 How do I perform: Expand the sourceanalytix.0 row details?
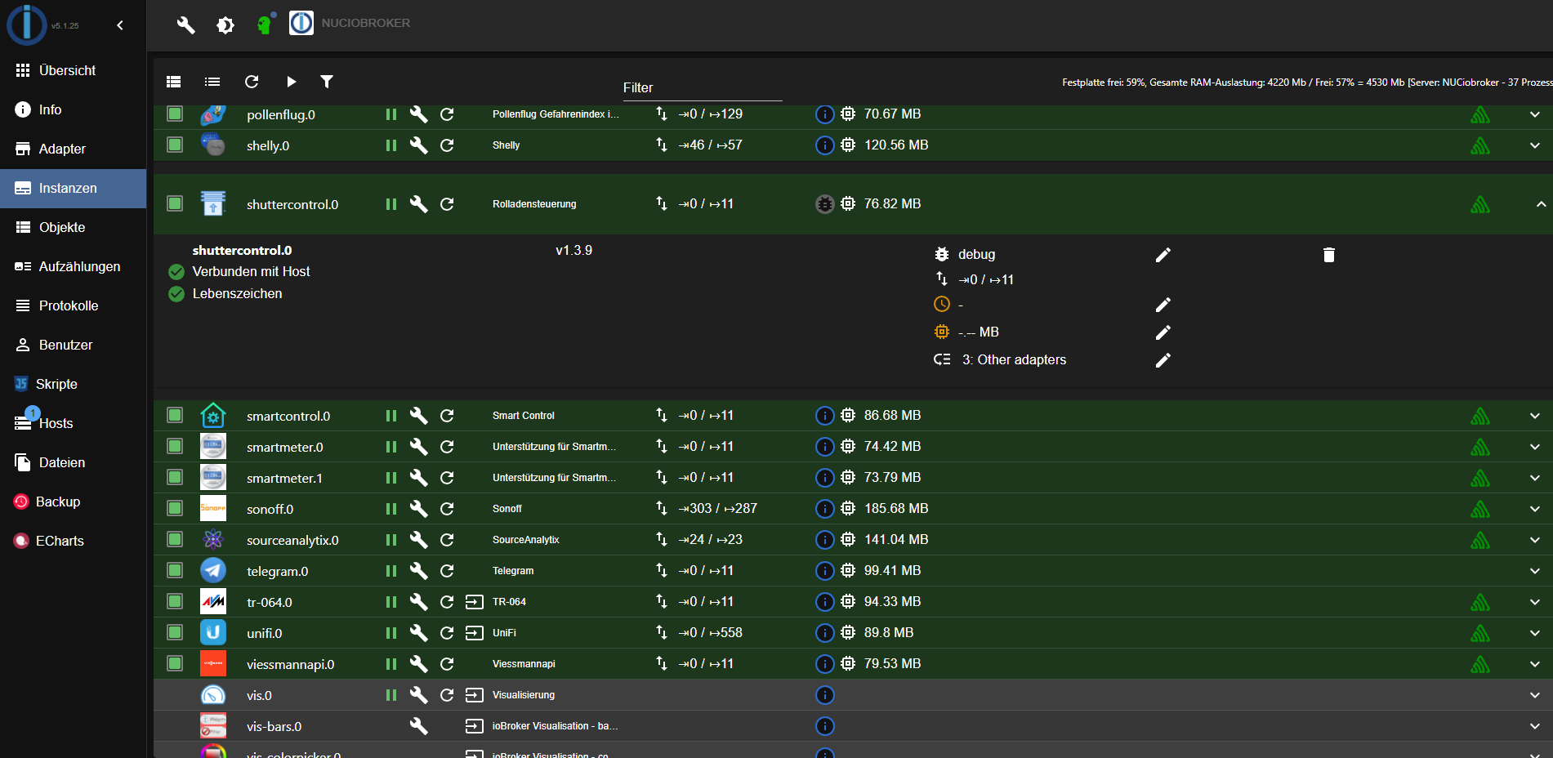(x=1534, y=540)
